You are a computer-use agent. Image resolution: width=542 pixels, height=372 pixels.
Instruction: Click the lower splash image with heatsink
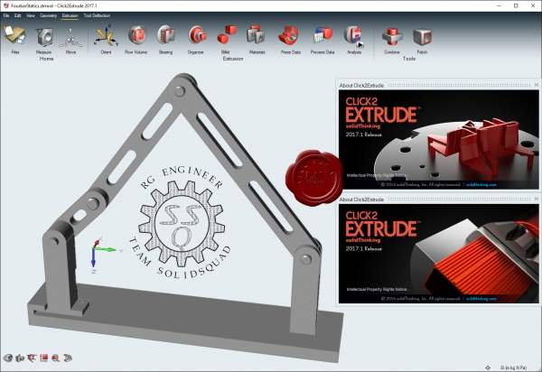[439, 254]
